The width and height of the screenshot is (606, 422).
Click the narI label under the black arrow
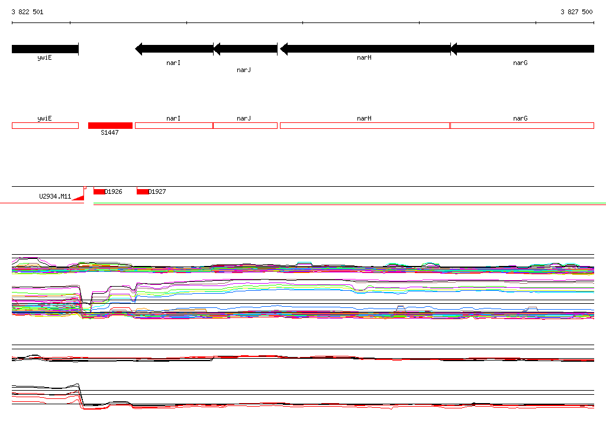coord(173,63)
